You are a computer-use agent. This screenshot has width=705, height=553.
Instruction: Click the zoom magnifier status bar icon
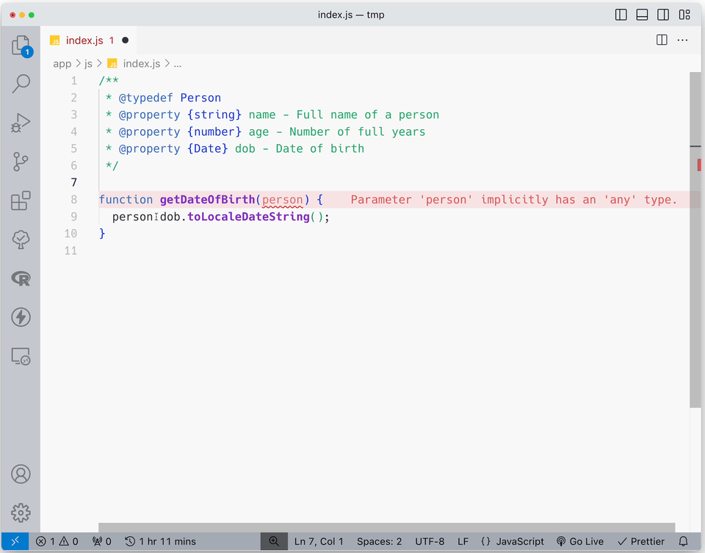(274, 541)
